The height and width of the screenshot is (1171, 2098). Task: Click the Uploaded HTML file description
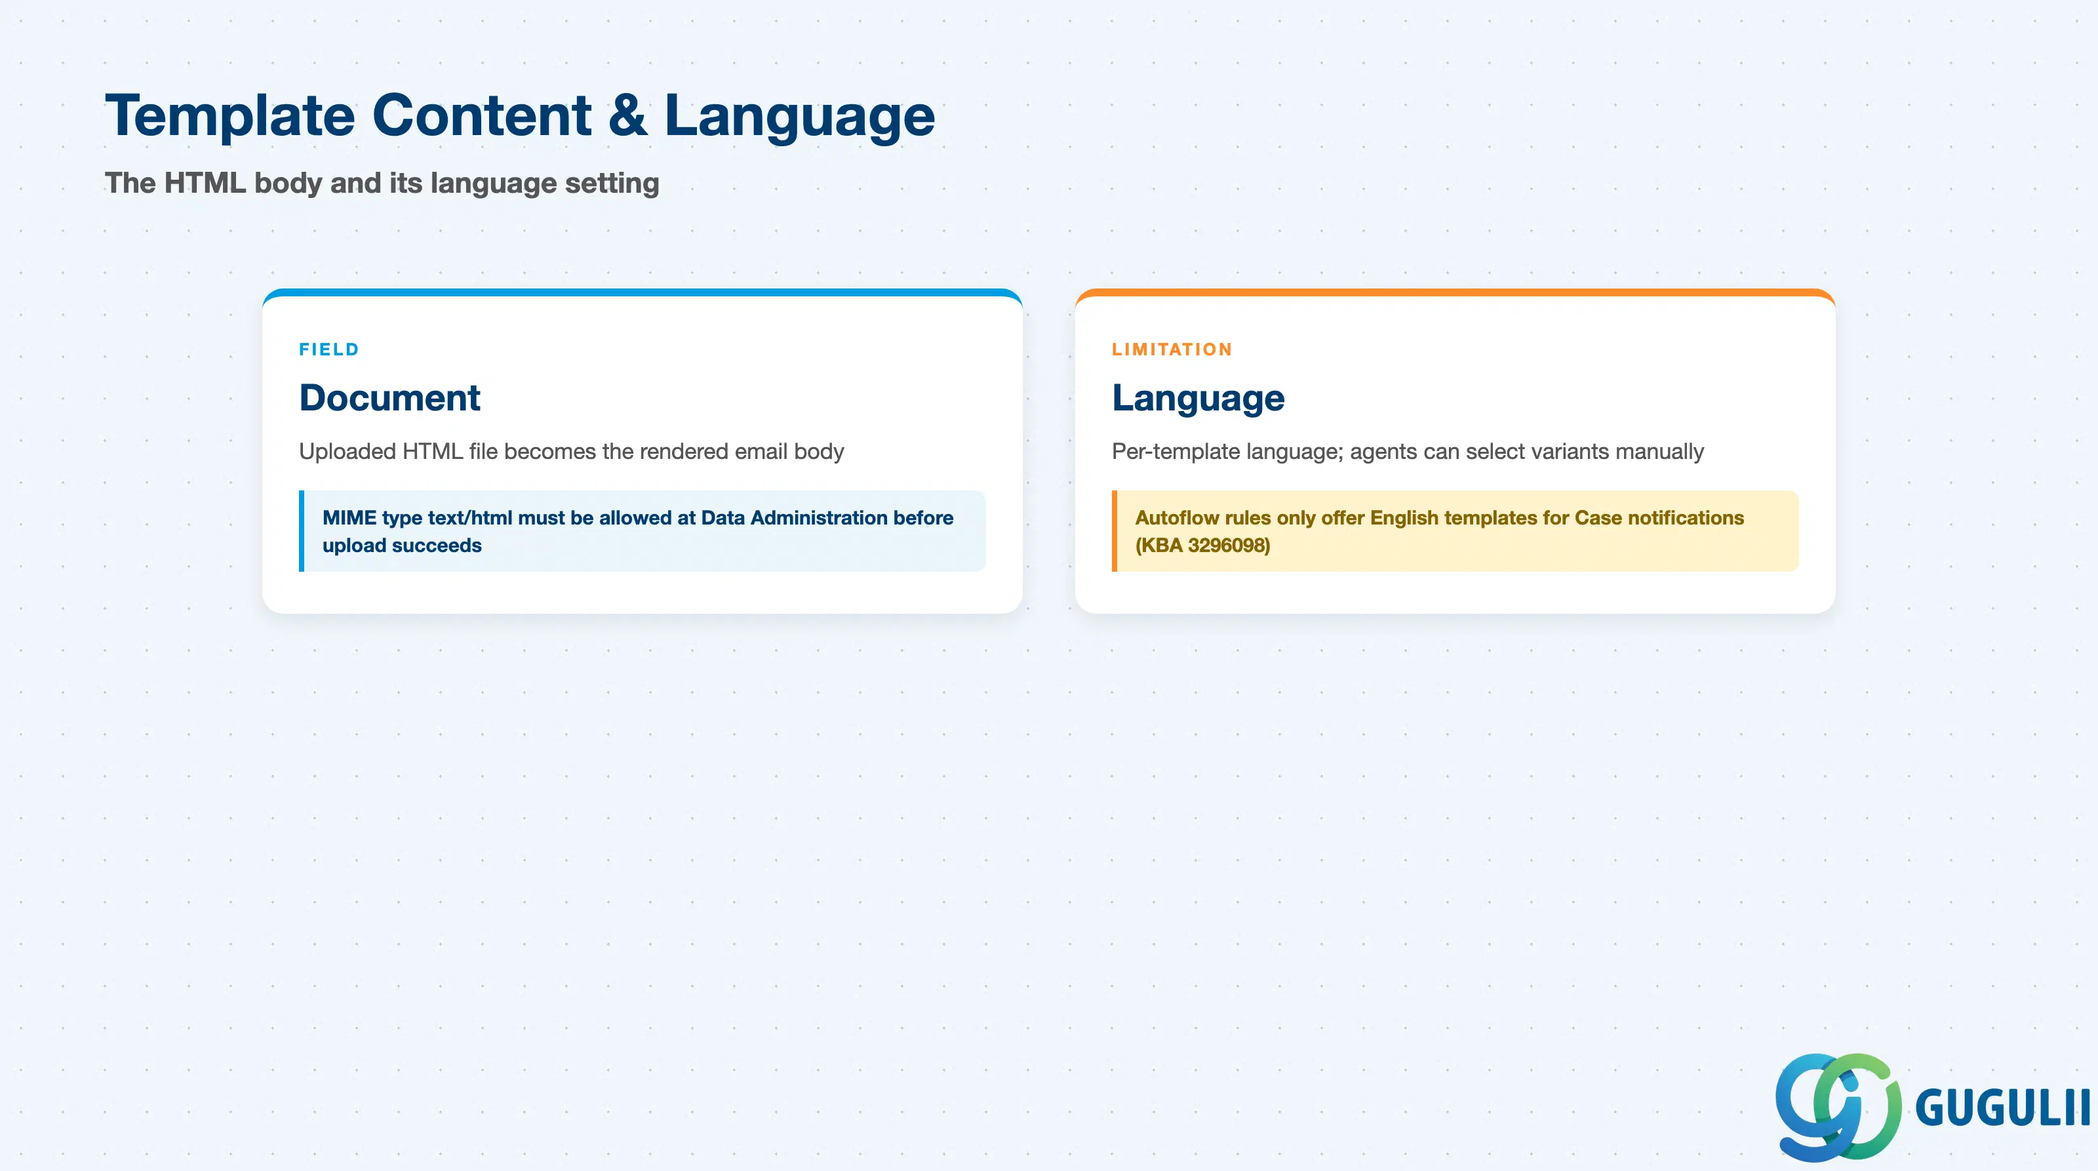point(571,451)
